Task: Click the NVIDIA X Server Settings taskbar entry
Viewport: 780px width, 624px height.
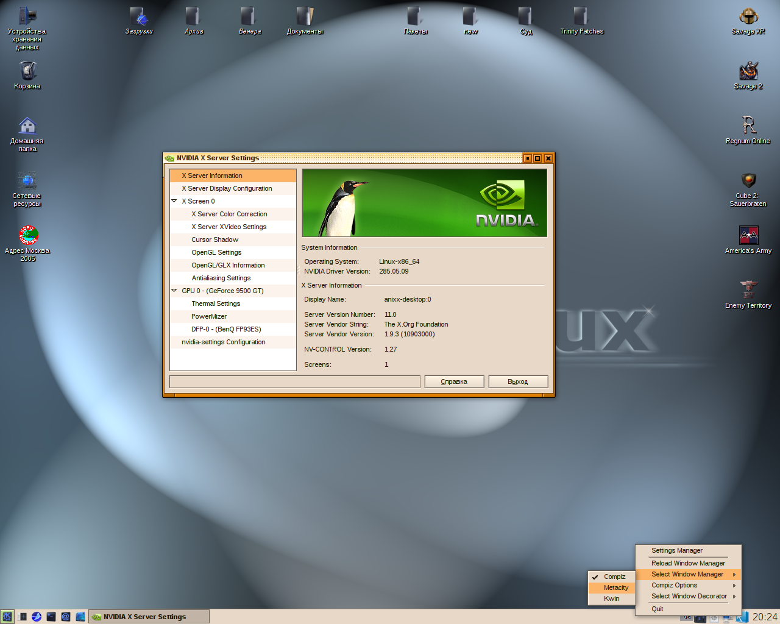Action: [x=149, y=617]
